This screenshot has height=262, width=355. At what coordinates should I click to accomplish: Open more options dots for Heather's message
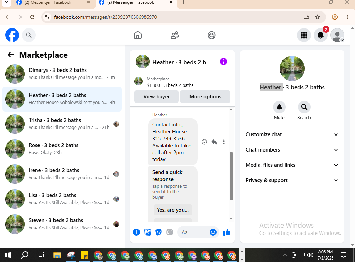(x=224, y=142)
